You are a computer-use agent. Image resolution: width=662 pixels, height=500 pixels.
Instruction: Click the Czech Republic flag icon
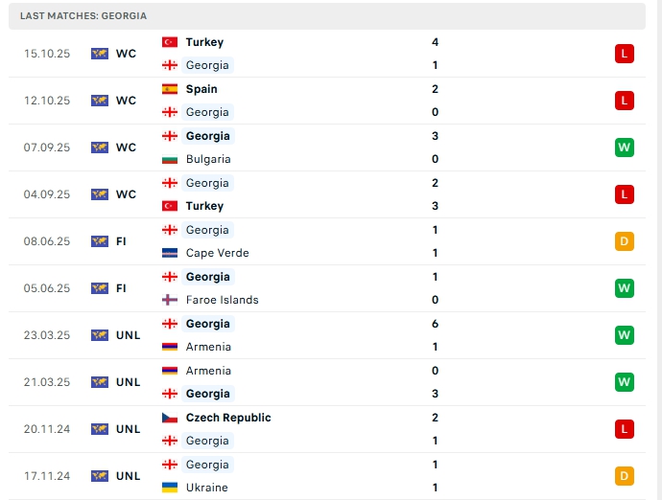pyautogui.click(x=170, y=418)
